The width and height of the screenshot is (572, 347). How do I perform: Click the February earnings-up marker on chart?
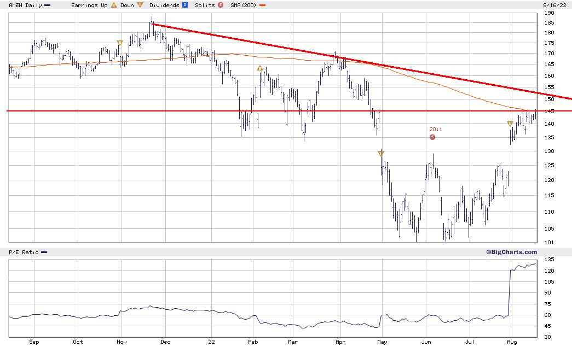pos(260,68)
